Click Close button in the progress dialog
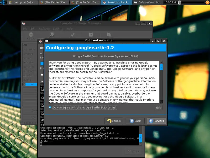Viewport: 210px width, 158px height. (x=133, y=151)
